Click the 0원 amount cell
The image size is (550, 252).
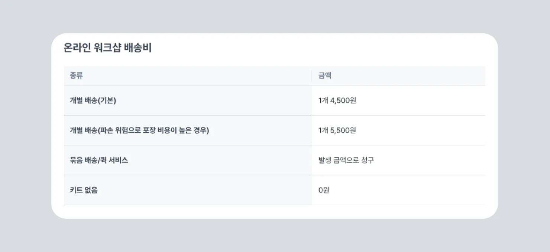click(324, 190)
